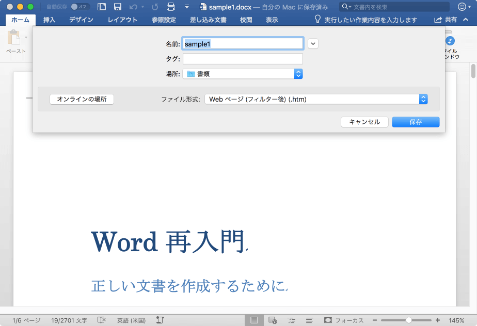Viewport: 477px width, 326px height.
Task: Click the 英語 (米国) language indicator
Action: click(132, 320)
